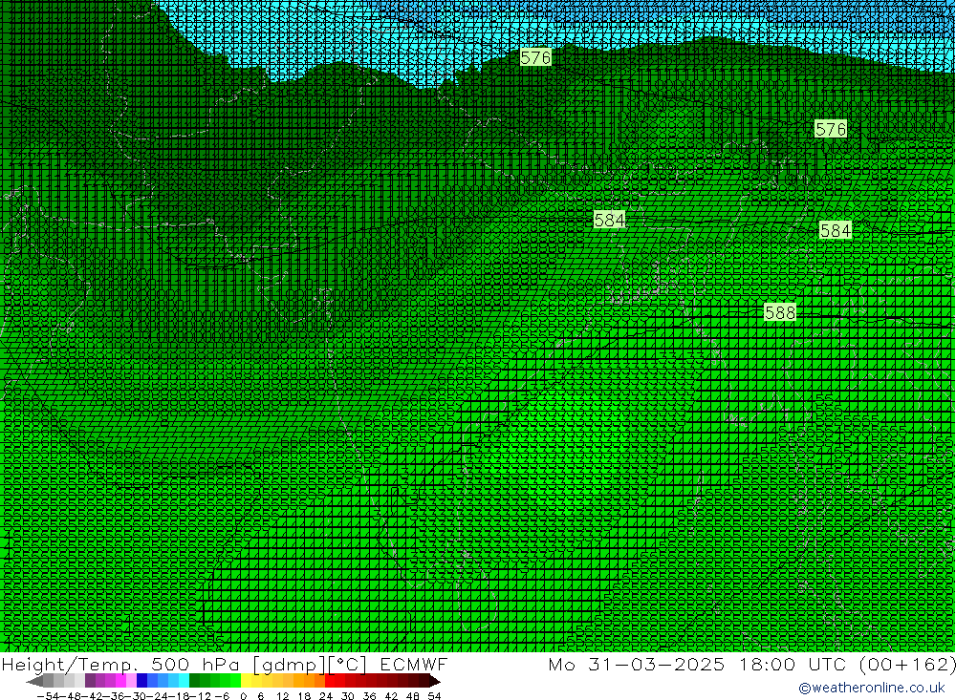Click the 576 contour label bordering the cyan area
Image resolution: width=956 pixels, height=700 pixels.
click(536, 57)
